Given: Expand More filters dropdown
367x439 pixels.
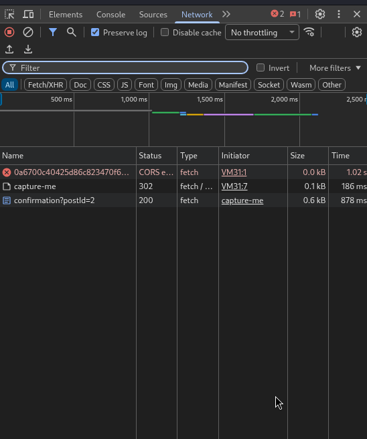Looking at the screenshot, I should [x=335, y=67].
